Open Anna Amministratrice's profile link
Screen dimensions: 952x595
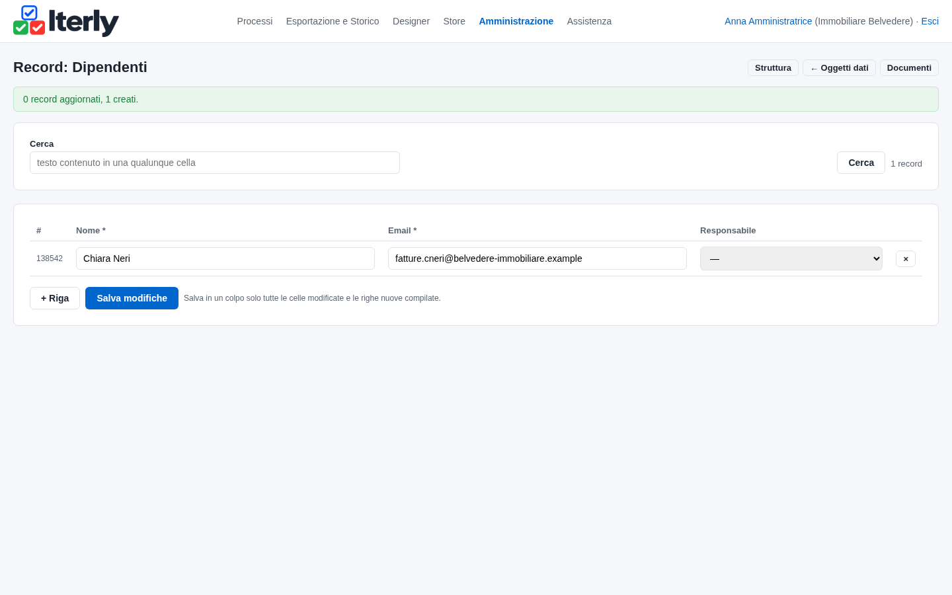pos(768,21)
